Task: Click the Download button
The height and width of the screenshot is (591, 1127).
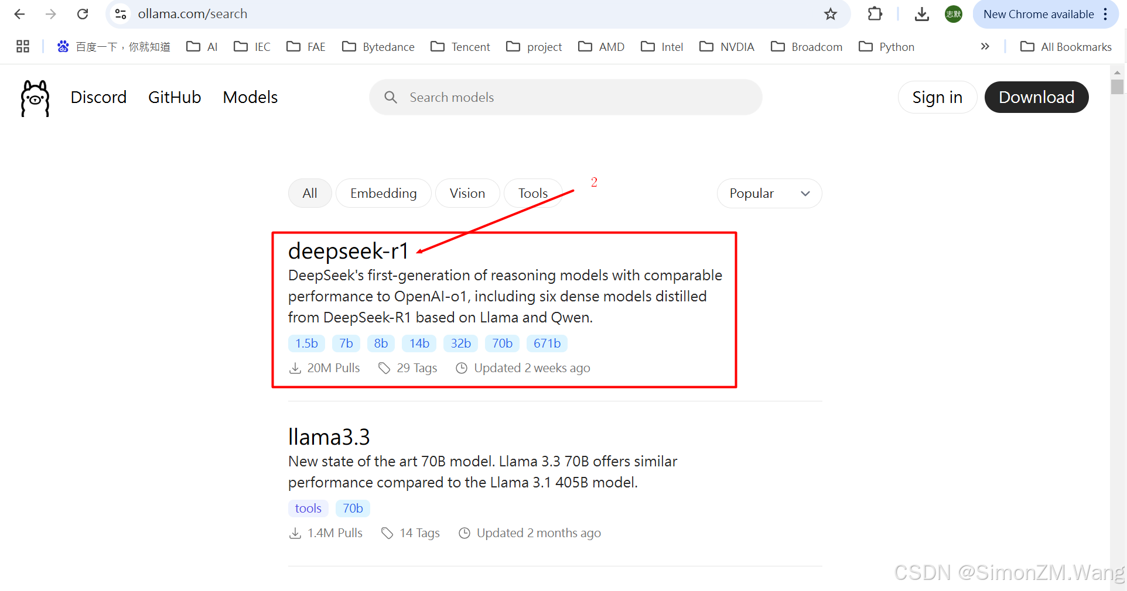Action: tap(1036, 97)
